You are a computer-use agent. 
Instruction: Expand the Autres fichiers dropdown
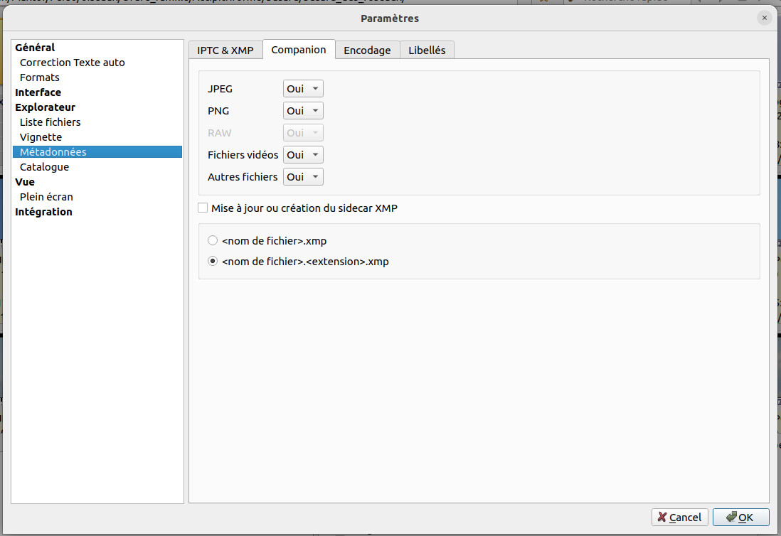click(303, 177)
